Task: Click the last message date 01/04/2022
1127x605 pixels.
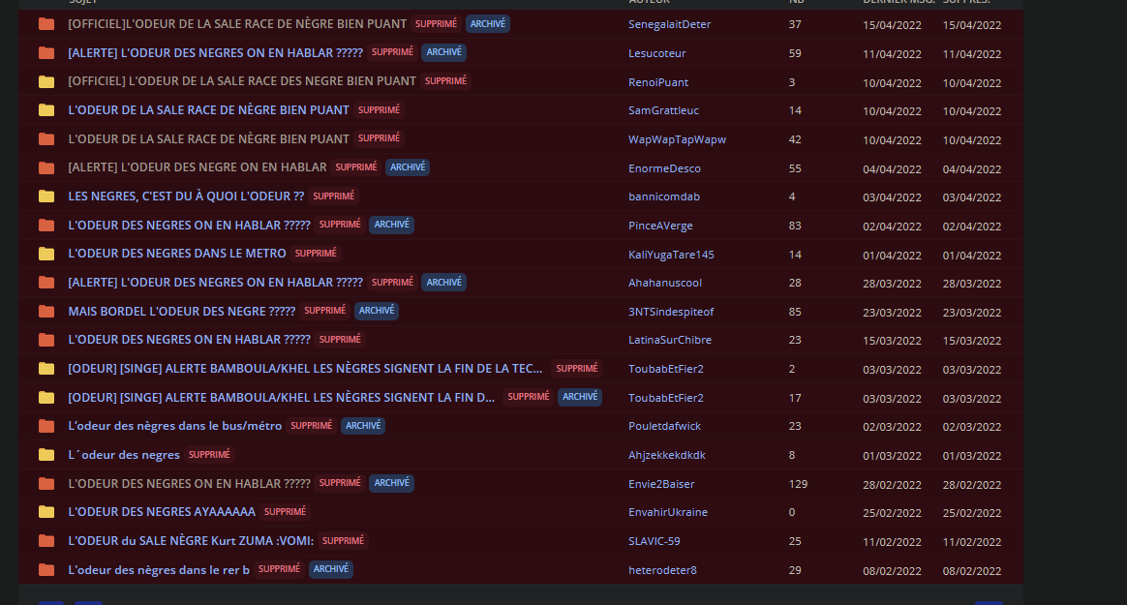Action: click(892, 256)
